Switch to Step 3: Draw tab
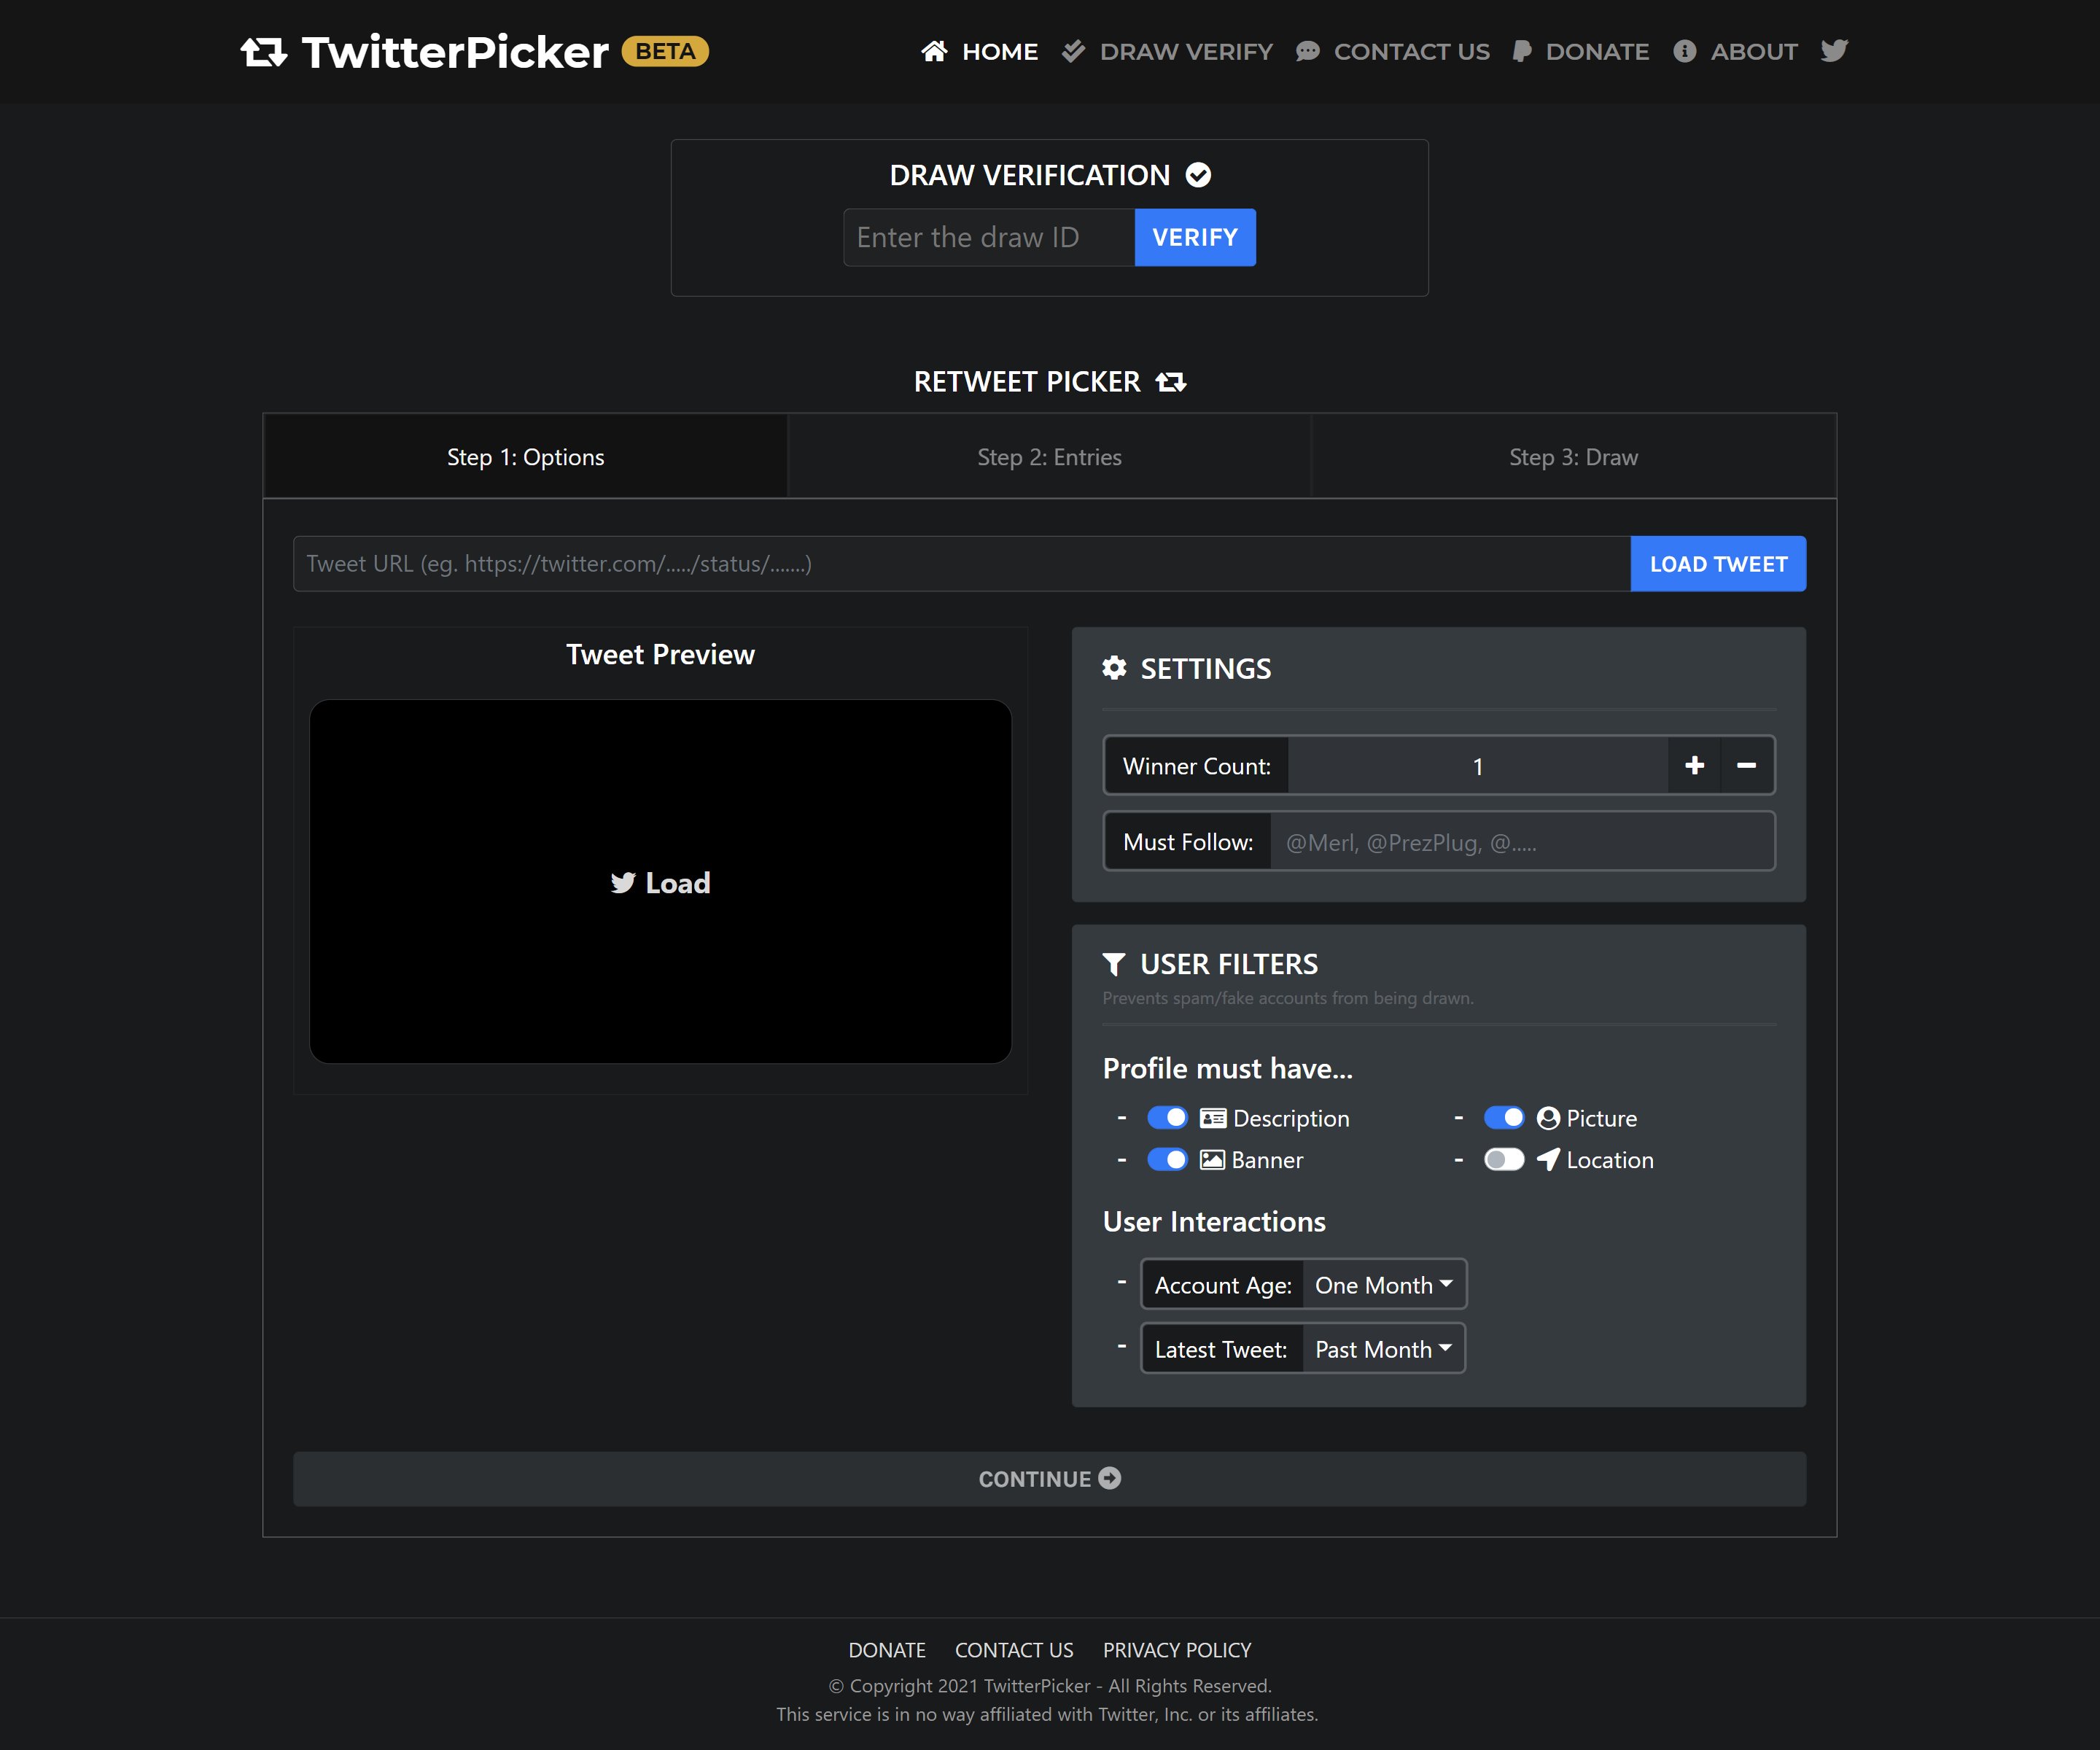Image resolution: width=2100 pixels, height=1750 pixels. click(1573, 457)
